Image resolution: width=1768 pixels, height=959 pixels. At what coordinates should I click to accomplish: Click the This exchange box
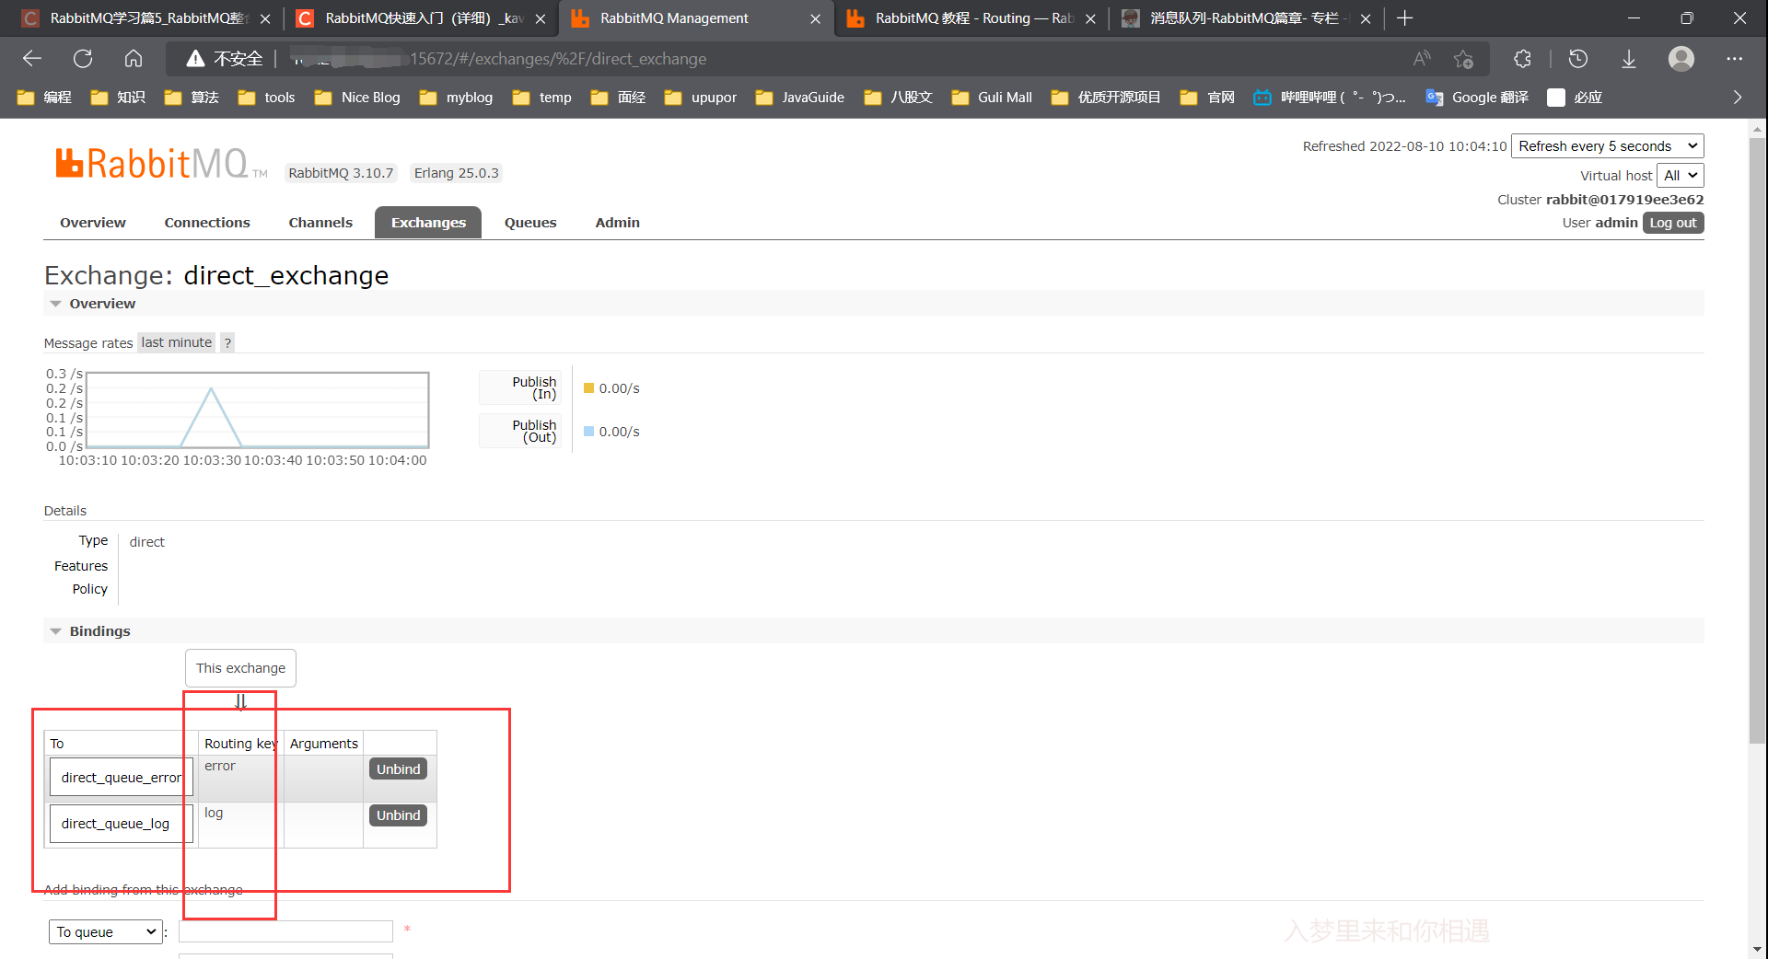pyautogui.click(x=240, y=668)
